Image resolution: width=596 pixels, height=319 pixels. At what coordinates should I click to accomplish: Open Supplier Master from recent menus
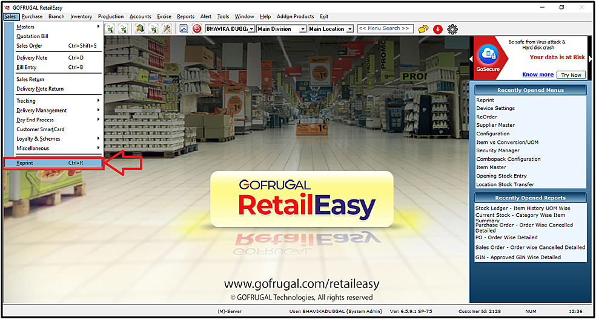495,125
